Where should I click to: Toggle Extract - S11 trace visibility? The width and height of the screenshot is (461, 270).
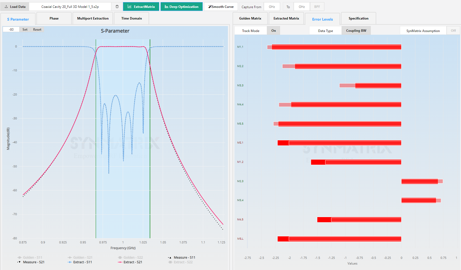click(x=80, y=262)
